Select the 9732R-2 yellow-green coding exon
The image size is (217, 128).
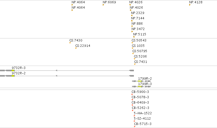(13, 76)
